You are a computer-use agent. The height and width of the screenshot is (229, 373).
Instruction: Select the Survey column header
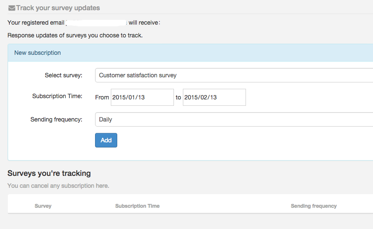coord(43,206)
